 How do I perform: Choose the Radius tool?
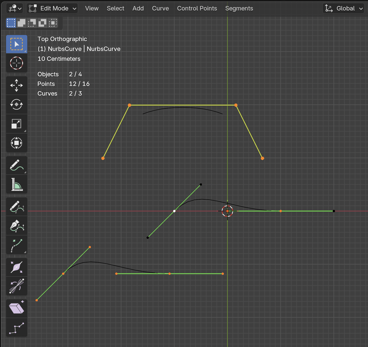pos(17,267)
